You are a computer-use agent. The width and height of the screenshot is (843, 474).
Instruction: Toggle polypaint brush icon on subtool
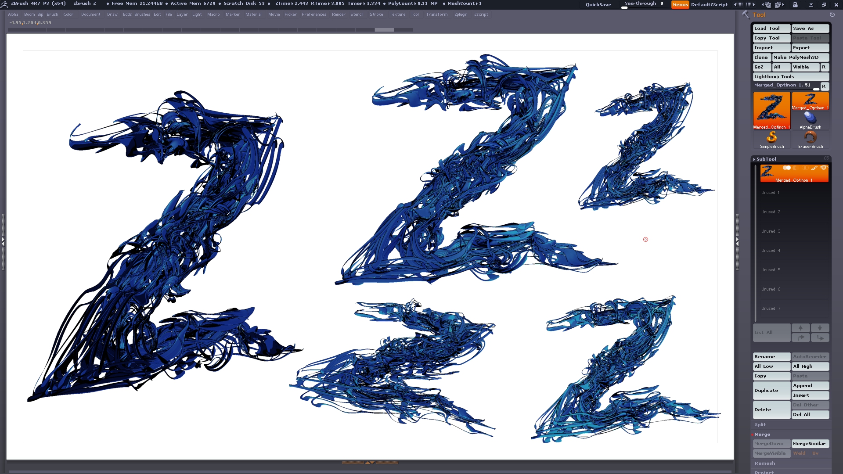click(x=814, y=168)
